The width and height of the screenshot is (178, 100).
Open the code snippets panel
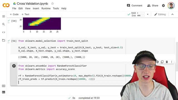(x=4, y=32)
